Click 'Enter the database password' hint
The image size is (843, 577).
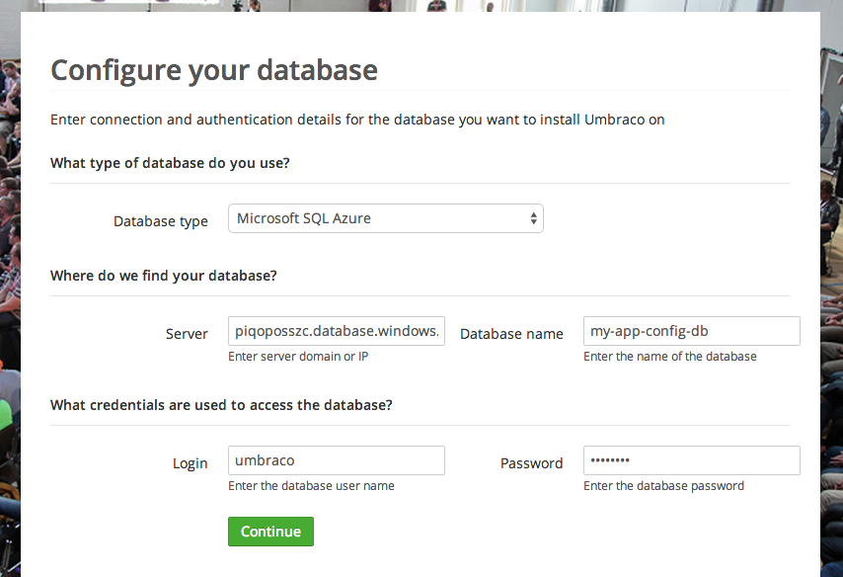tap(664, 485)
